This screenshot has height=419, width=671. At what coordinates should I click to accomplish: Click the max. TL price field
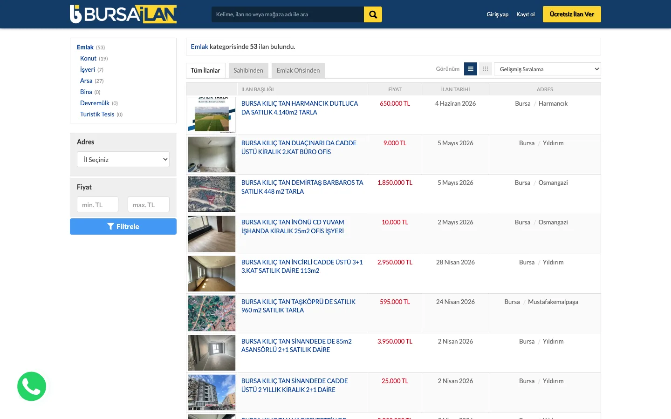coord(149,204)
